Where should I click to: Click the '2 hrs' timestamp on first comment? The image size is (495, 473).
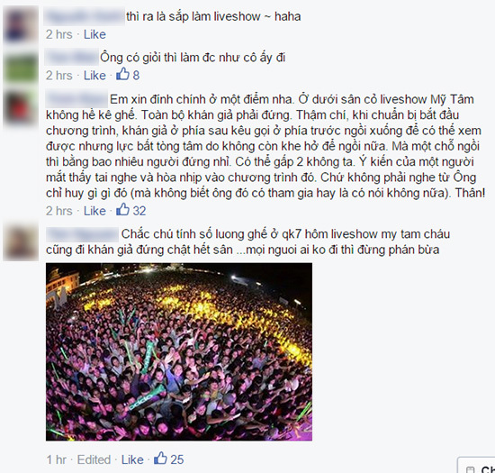(59, 34)
